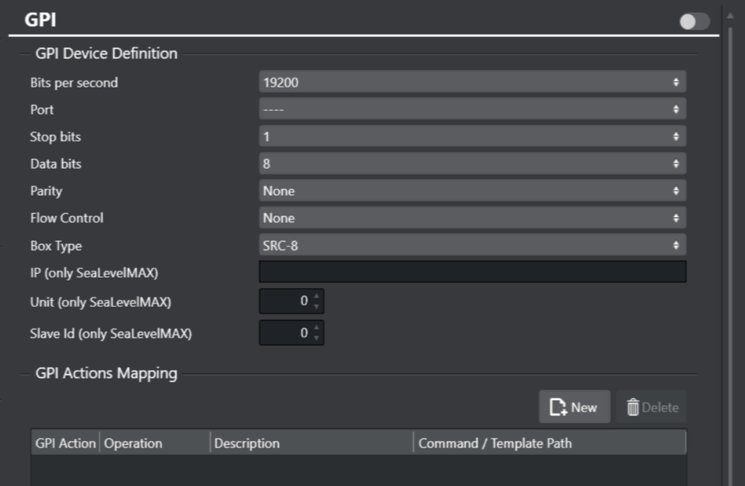Click the IP (only SeaLevelMAX) input field
The image size is (745, 486).
[472, 272]
